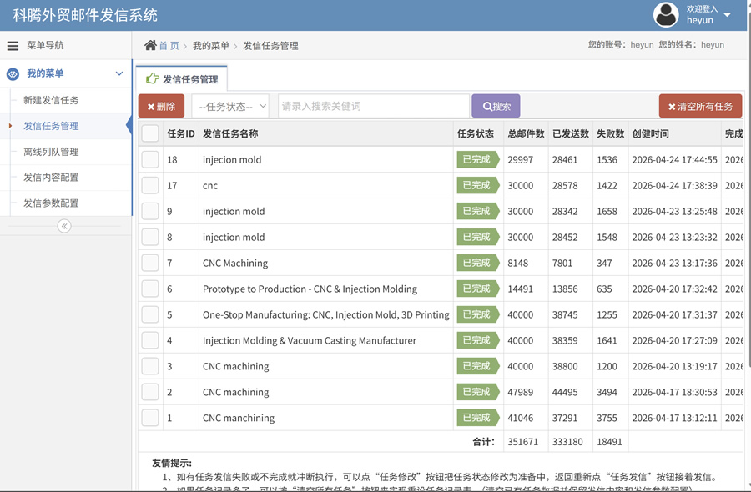
Task: Open the 任务状态 filter dropdown
Action: pyautogui.click(x=230, y=106)
